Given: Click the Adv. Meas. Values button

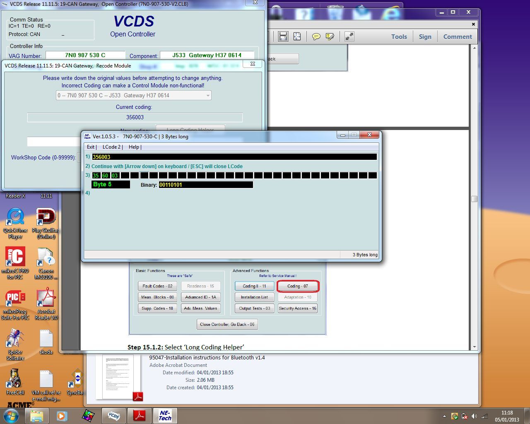Looking at the screenshot, I should [200, 308].
